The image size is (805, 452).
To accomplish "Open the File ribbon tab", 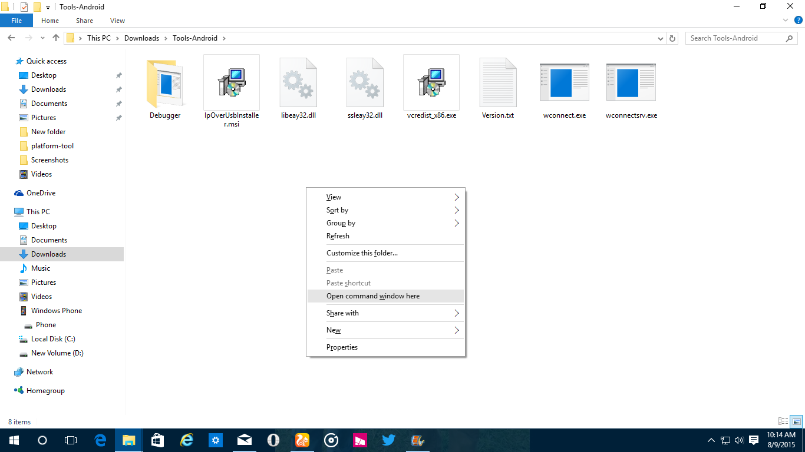I will 17,21.
